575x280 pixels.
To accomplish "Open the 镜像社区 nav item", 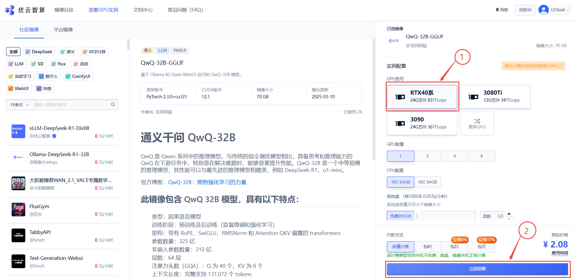I will pos(64,10).
